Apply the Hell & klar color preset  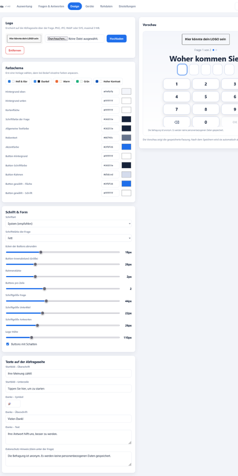coord(18,81)
